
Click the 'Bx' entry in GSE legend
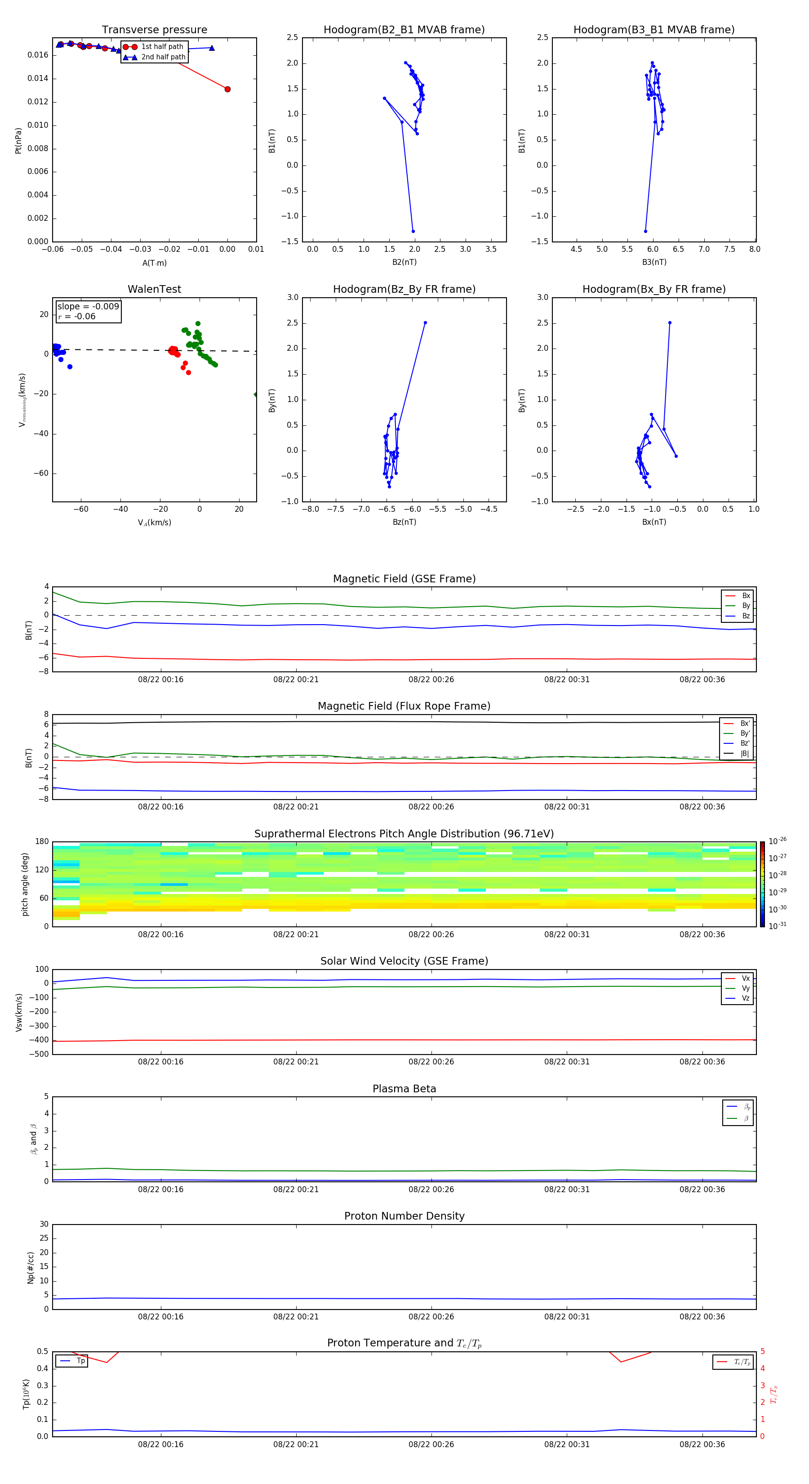click(738, 596)
